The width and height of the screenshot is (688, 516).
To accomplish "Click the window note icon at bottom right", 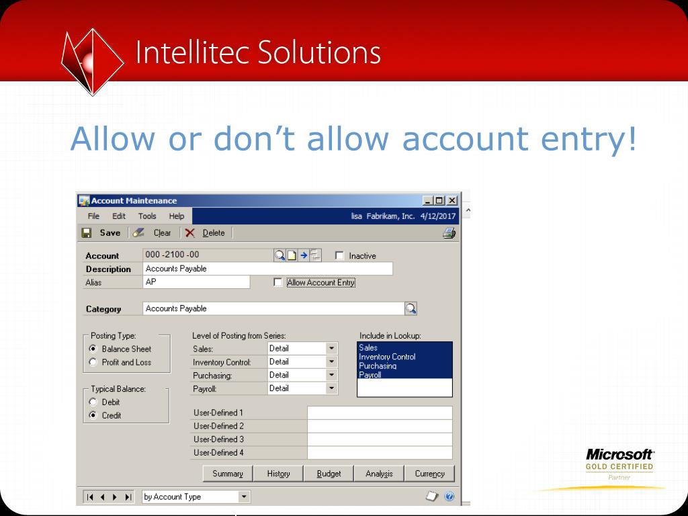I will [x=432, y=497].
